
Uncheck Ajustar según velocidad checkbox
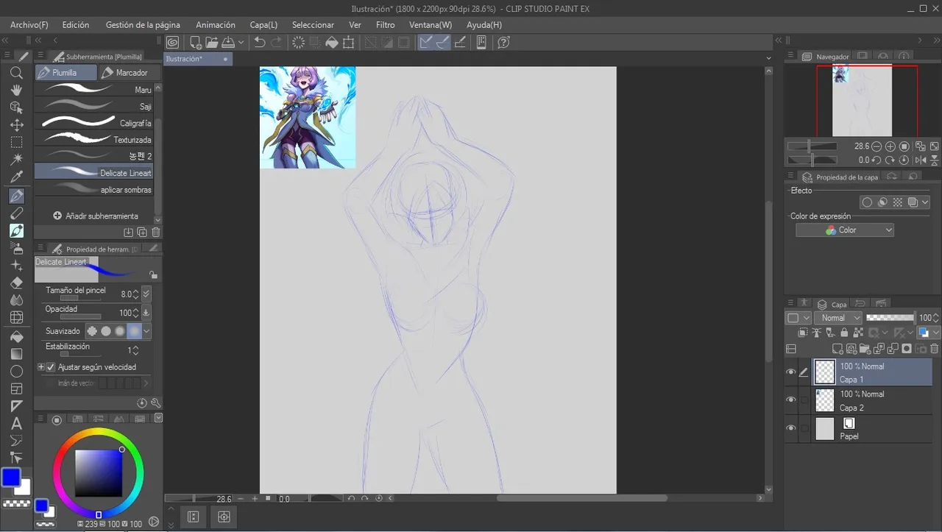pos(51,366)
